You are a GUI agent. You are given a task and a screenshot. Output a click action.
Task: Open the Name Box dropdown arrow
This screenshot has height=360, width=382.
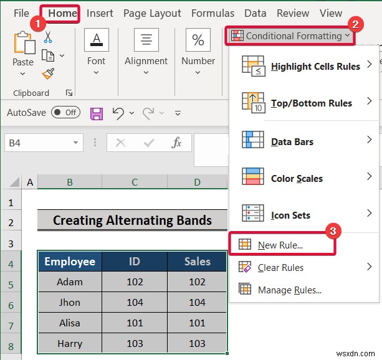click(x=75, y=143)
